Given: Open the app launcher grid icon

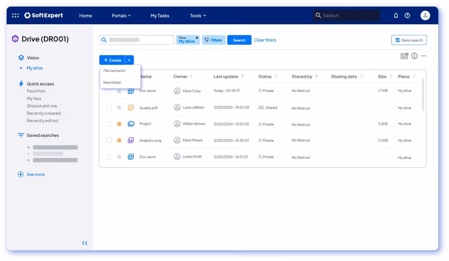Looking at the screenshot, I should [15, 15].
